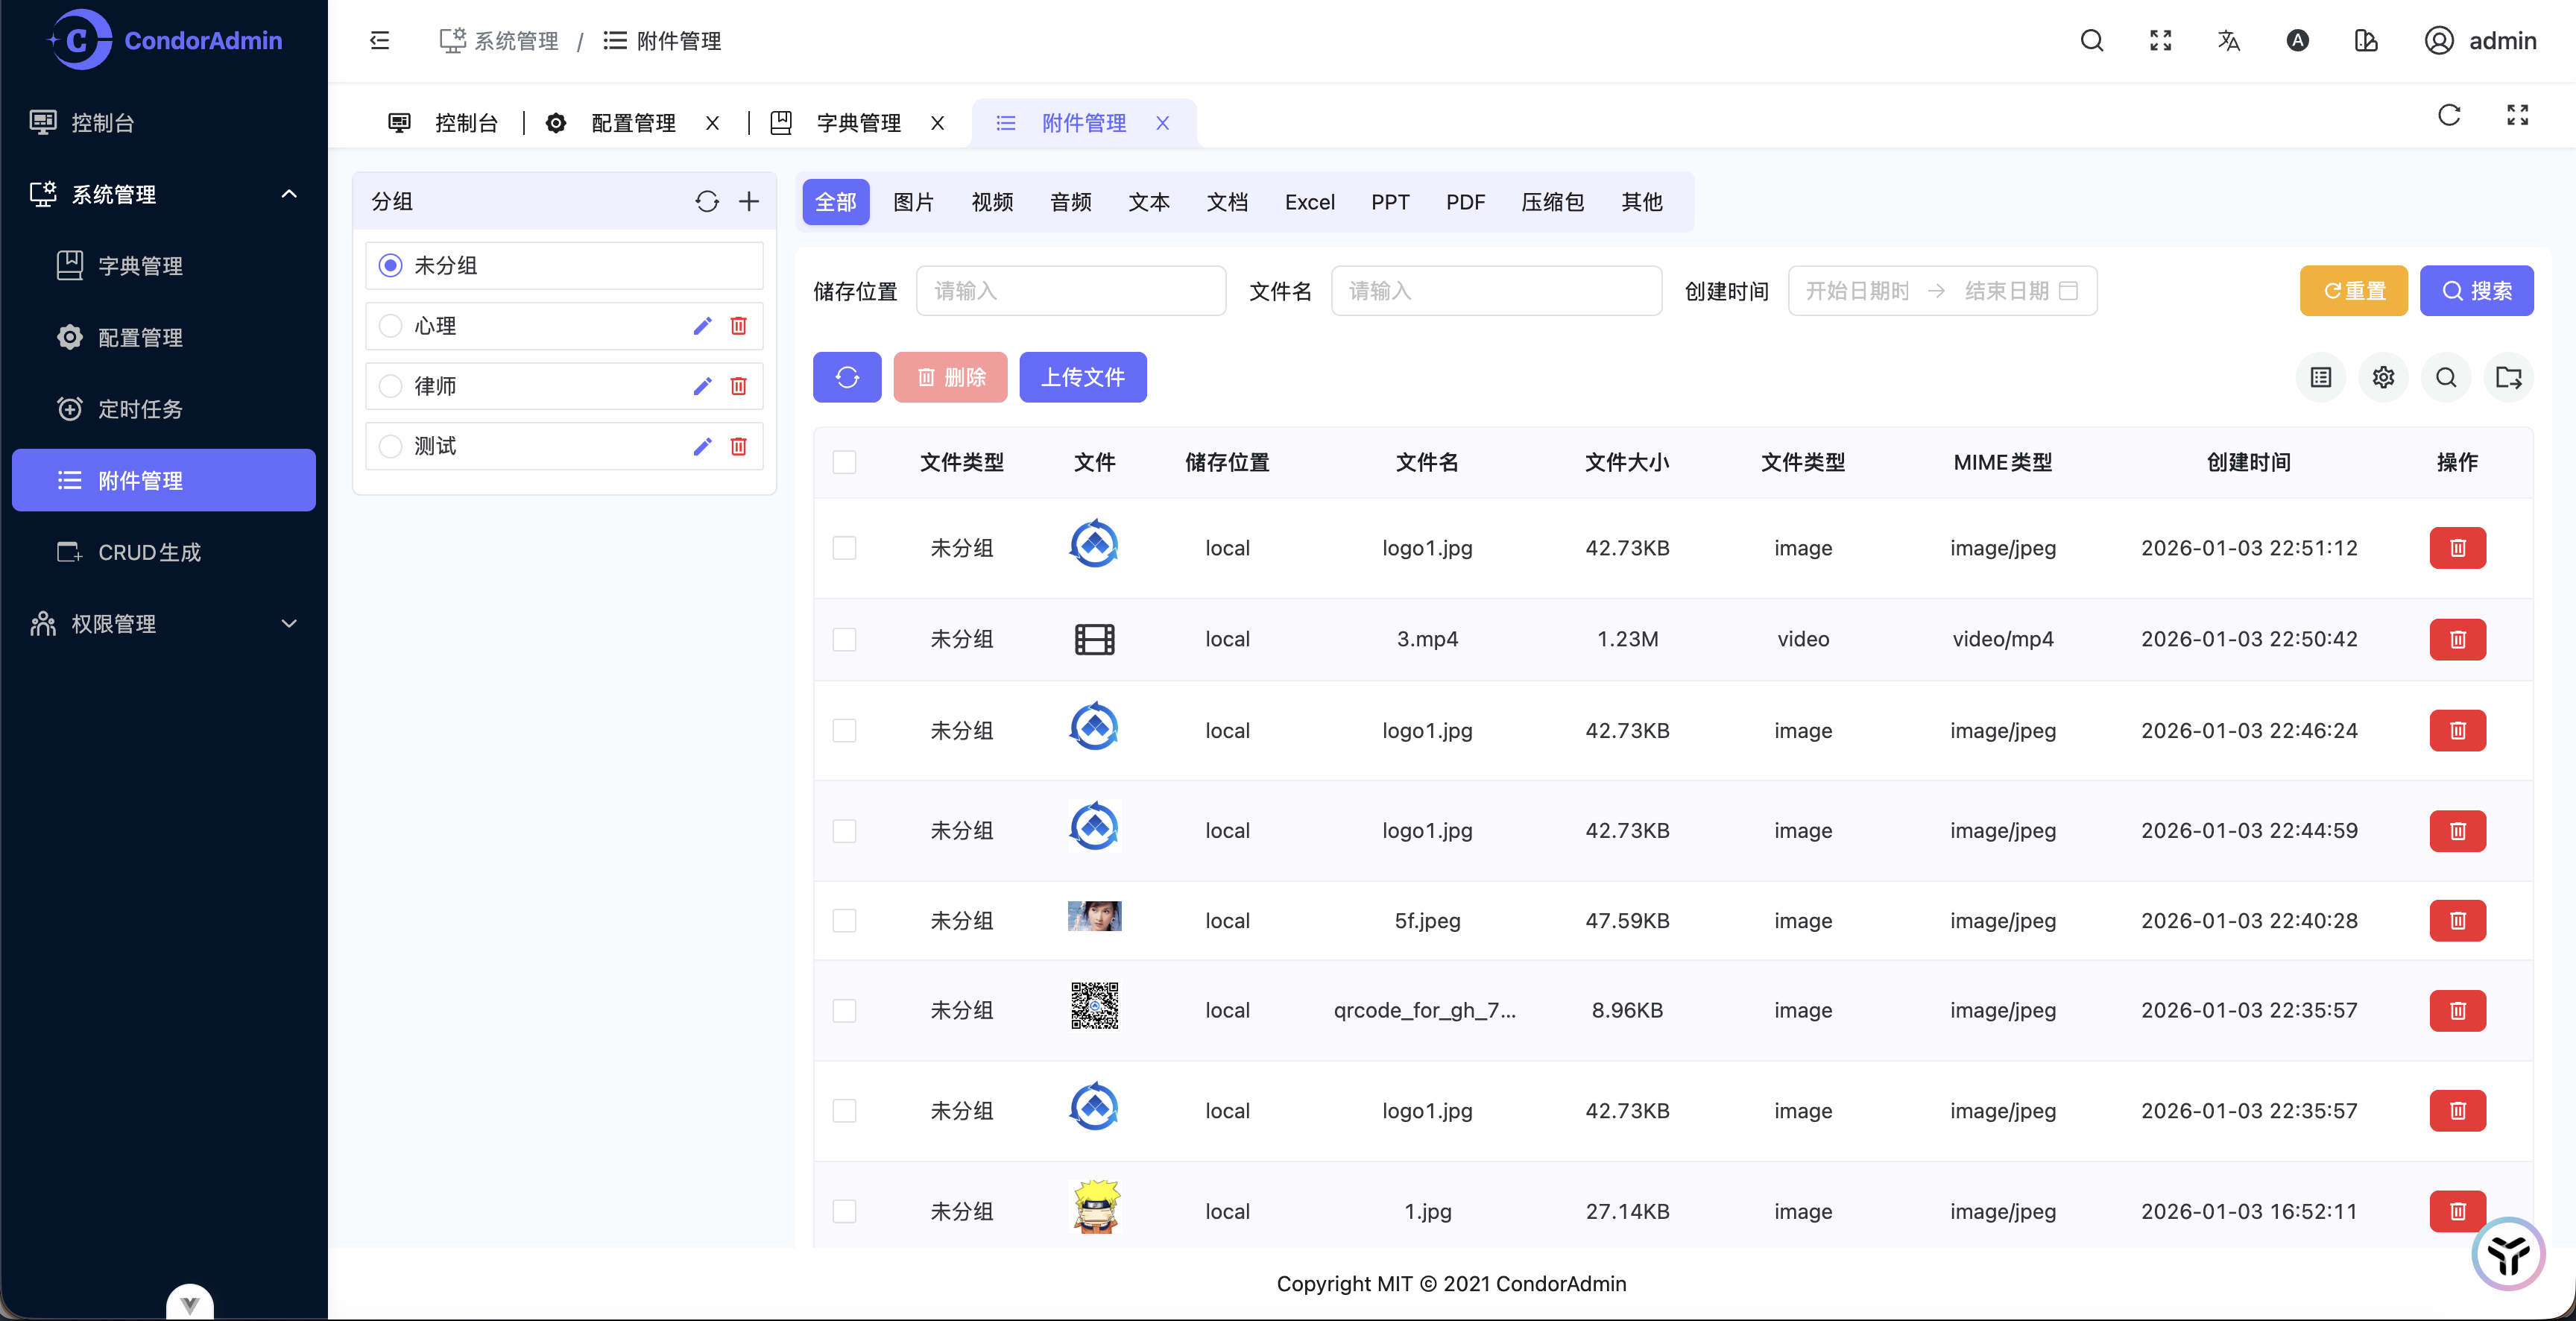2576x1321 pixels.
Task: Click the 上传文件 upload button
Action: [1083, 377]
